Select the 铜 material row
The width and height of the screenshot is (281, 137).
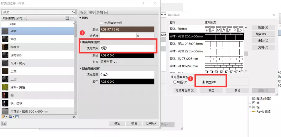coord(38,95)
